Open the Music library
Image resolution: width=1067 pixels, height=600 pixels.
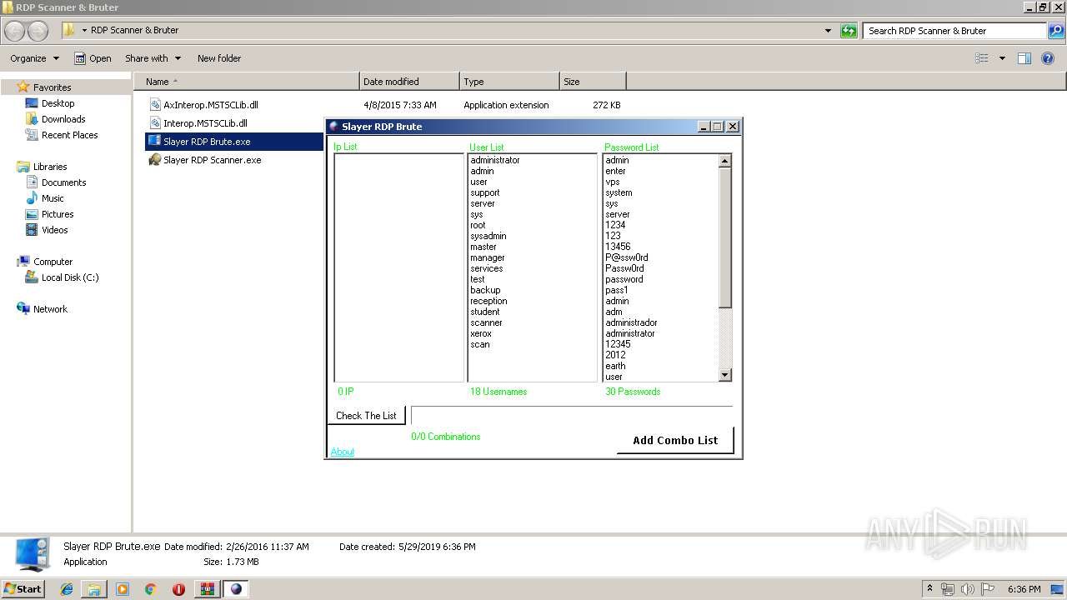point(53,198)
